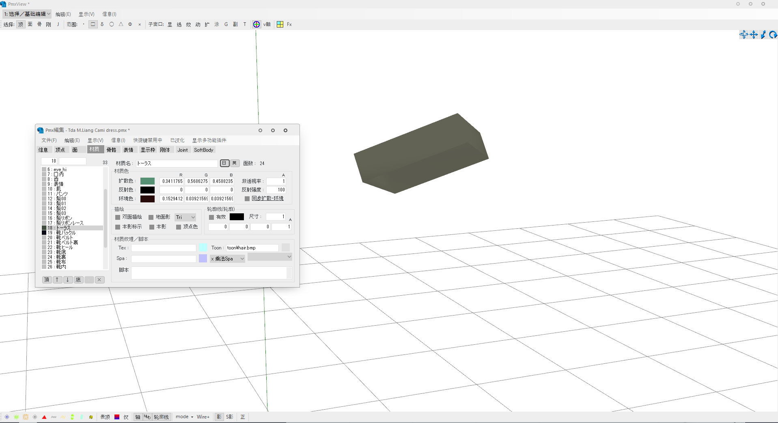This screenshot has width=778, height=423.
Task: Toggle the blue circle vertex display icon
Action: (x=7, y=417)
